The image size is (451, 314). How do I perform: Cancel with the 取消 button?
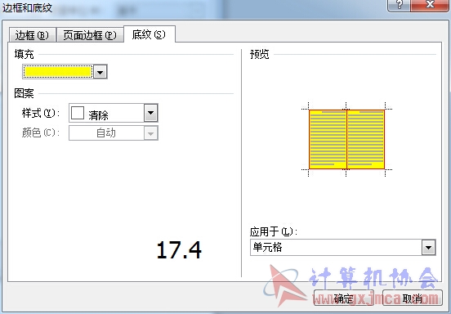[412, 298]
